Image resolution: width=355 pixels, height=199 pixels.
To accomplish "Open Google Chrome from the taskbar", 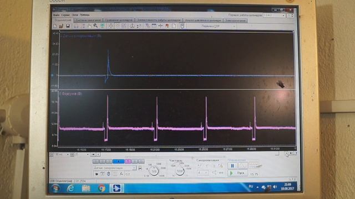I will 102,188.
